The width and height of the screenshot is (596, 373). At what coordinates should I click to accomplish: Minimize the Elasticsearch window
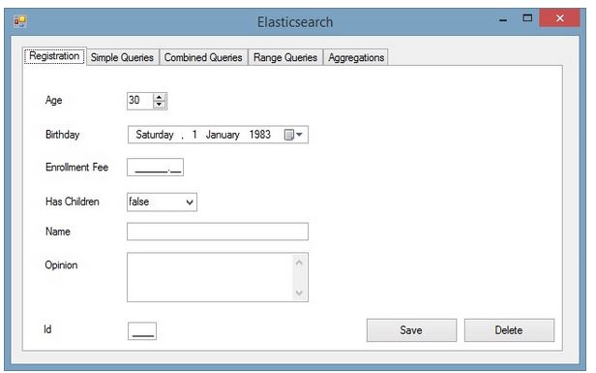click(x=503, y=19)
